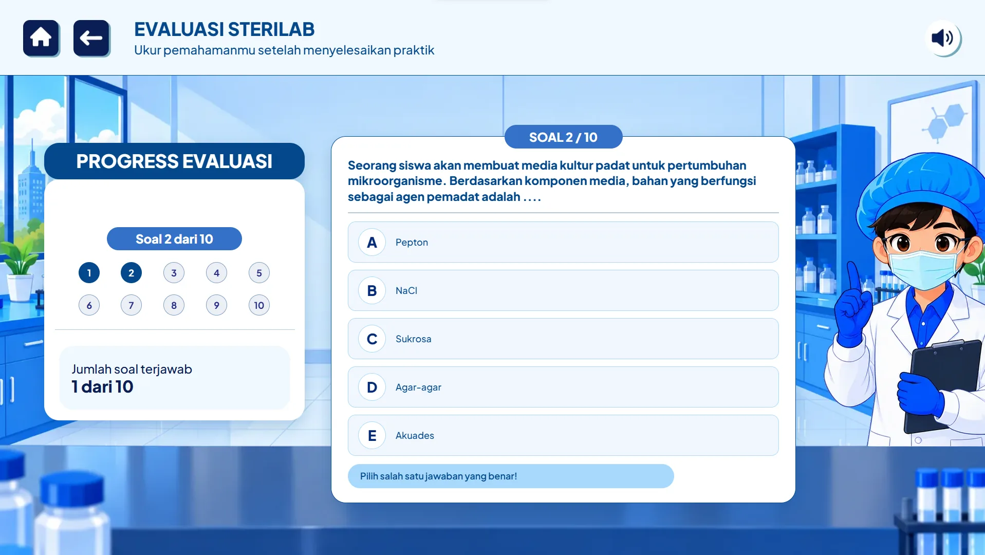985x555 pixels.
Task: Click the EVALUASI STERILAB title
Action: point(224,29)
